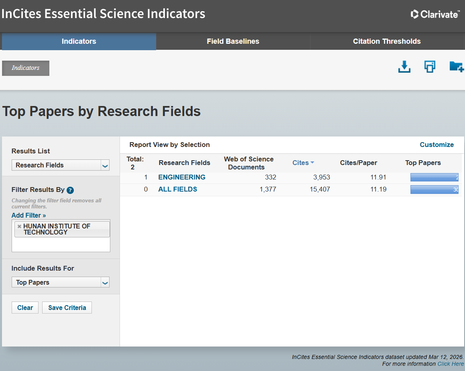Screen dimensions: 465x371
Task: Click the Save Criteria button
Action: point(67,308)
